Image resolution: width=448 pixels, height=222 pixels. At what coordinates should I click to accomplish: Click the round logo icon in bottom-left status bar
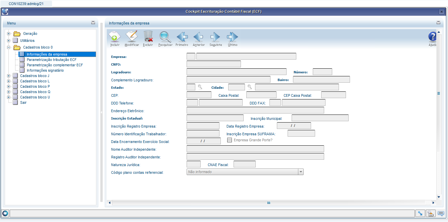[x=5, y=213]
